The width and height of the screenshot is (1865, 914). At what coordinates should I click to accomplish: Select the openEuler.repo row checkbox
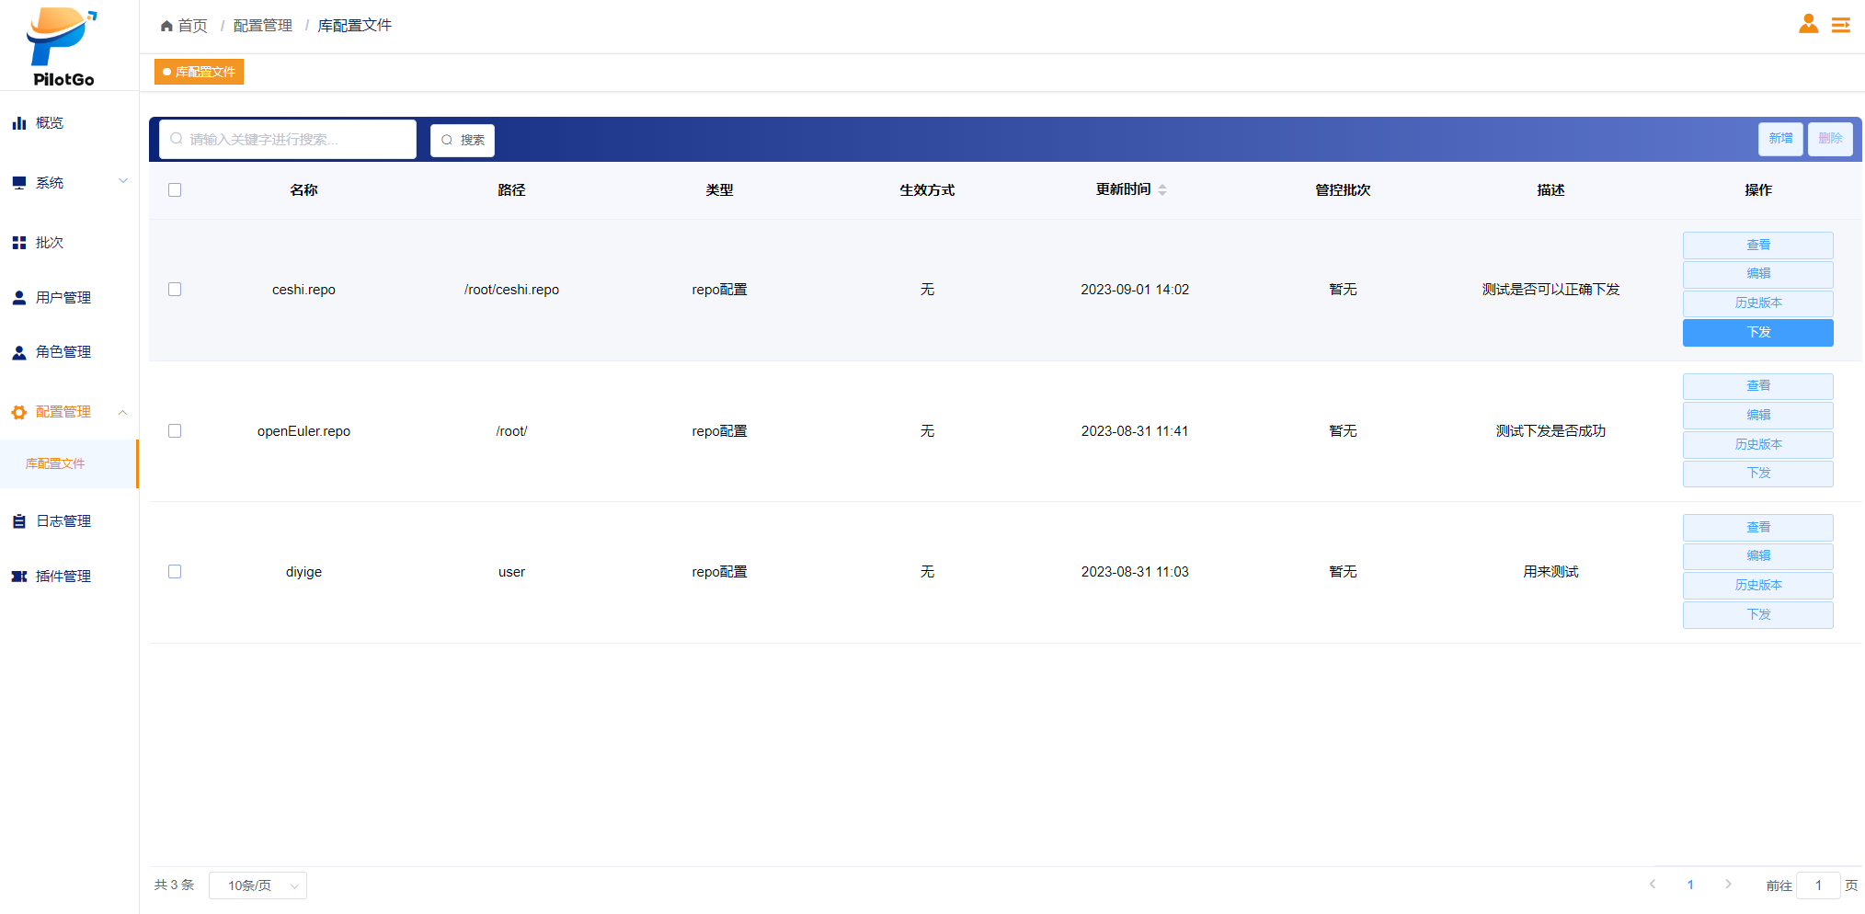point(175,431)
